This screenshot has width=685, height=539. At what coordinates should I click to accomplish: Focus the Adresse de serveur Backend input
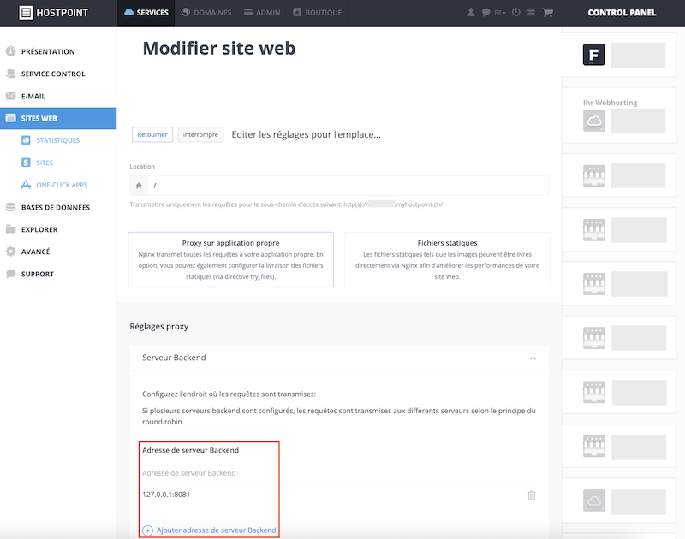[x=338, y=472]
